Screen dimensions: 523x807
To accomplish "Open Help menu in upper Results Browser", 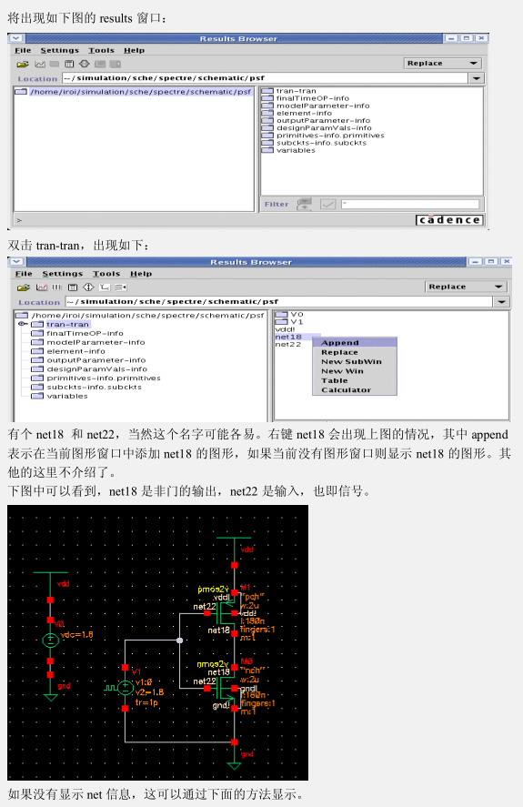I will tap(134, 50).
